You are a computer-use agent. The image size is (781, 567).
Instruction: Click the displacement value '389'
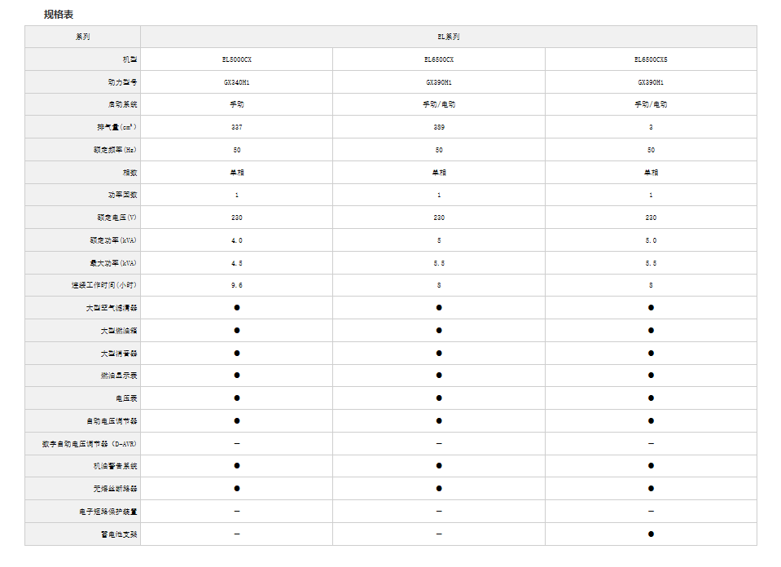[x=439, y=128]
